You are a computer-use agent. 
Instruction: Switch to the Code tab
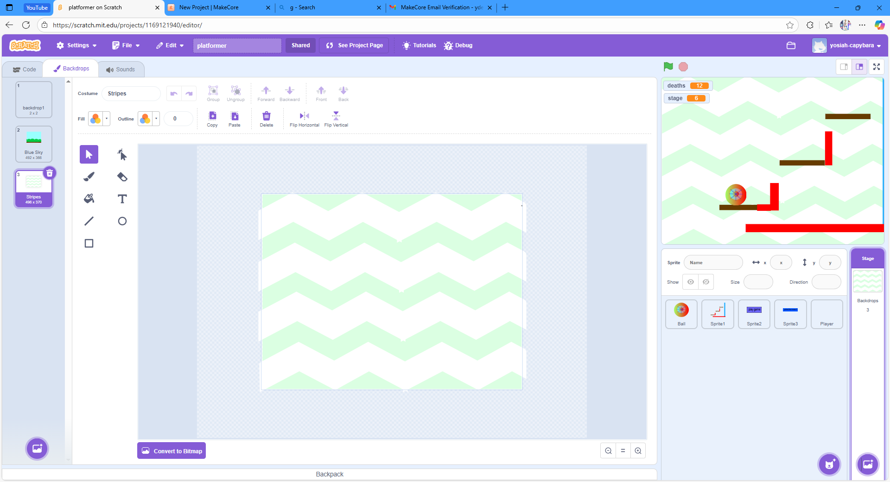(x=24, y=70)
